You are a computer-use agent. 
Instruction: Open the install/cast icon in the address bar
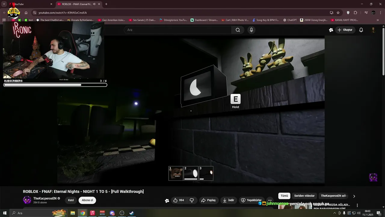331,13
